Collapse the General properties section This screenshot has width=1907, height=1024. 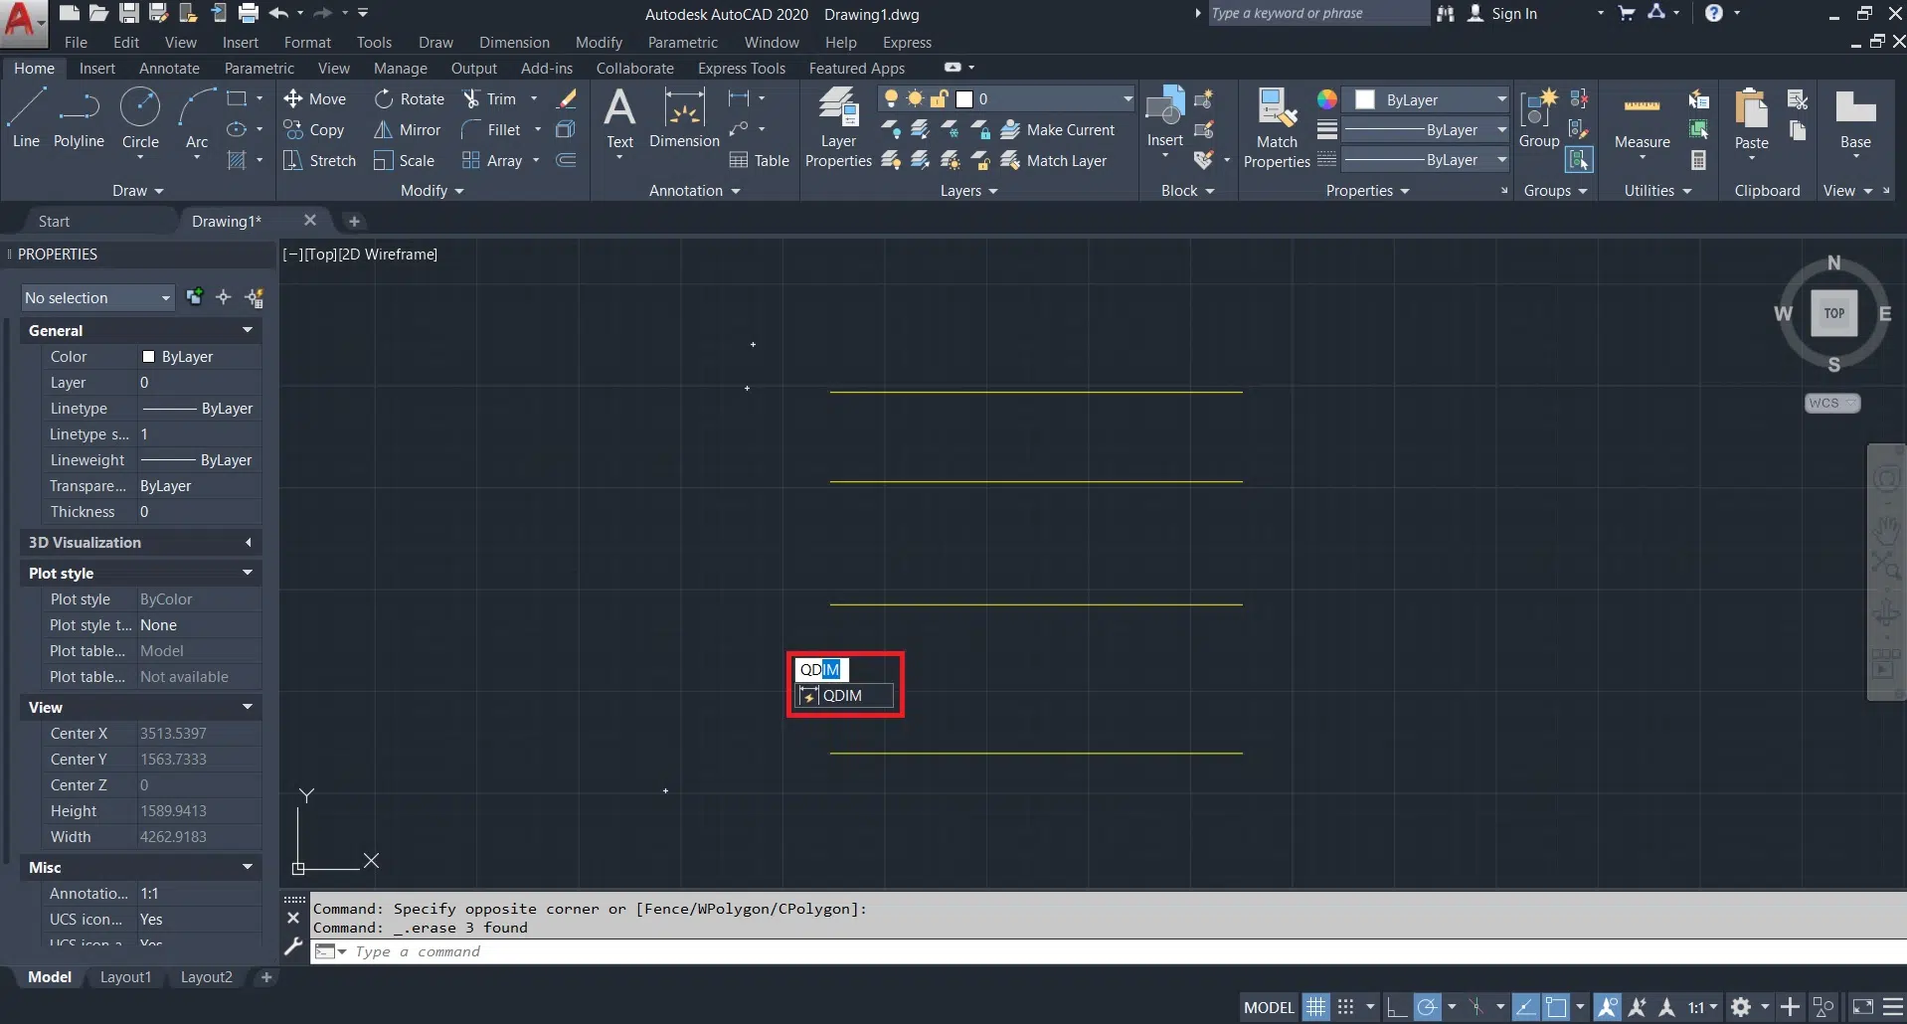(247, 330)
